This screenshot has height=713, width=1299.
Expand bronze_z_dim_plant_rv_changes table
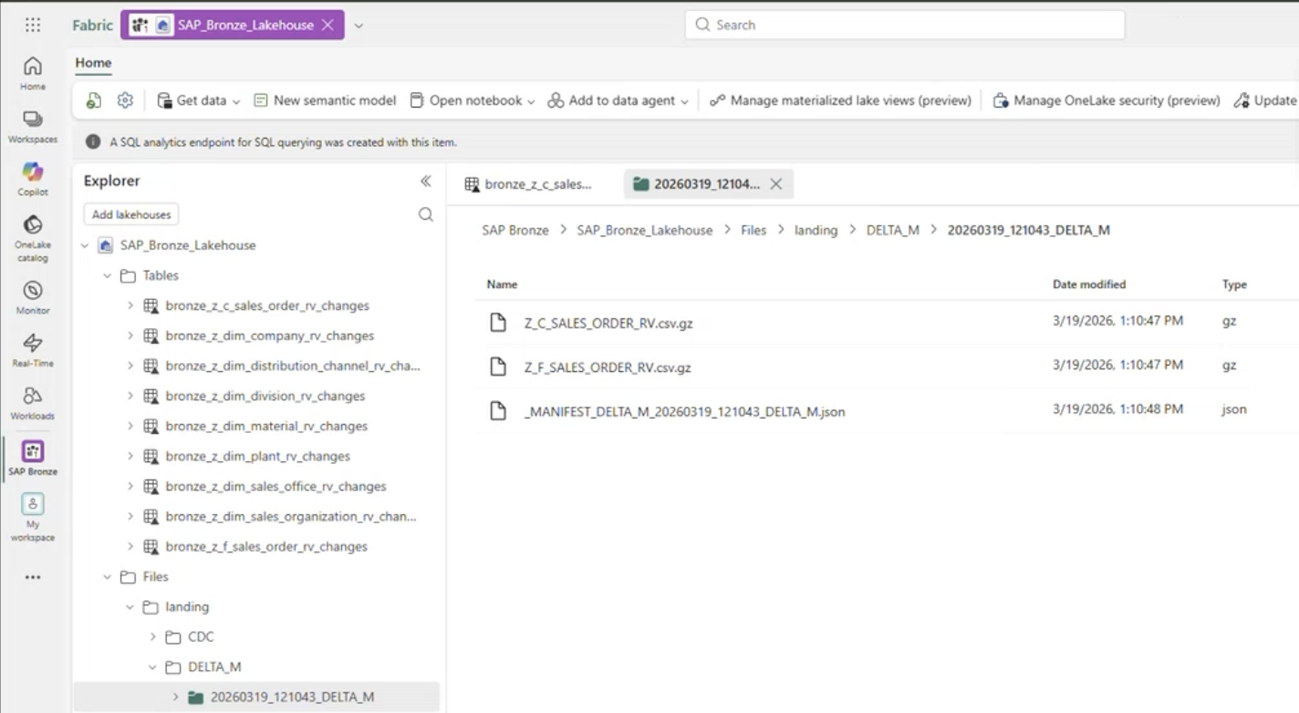click(x=130, y=456)
